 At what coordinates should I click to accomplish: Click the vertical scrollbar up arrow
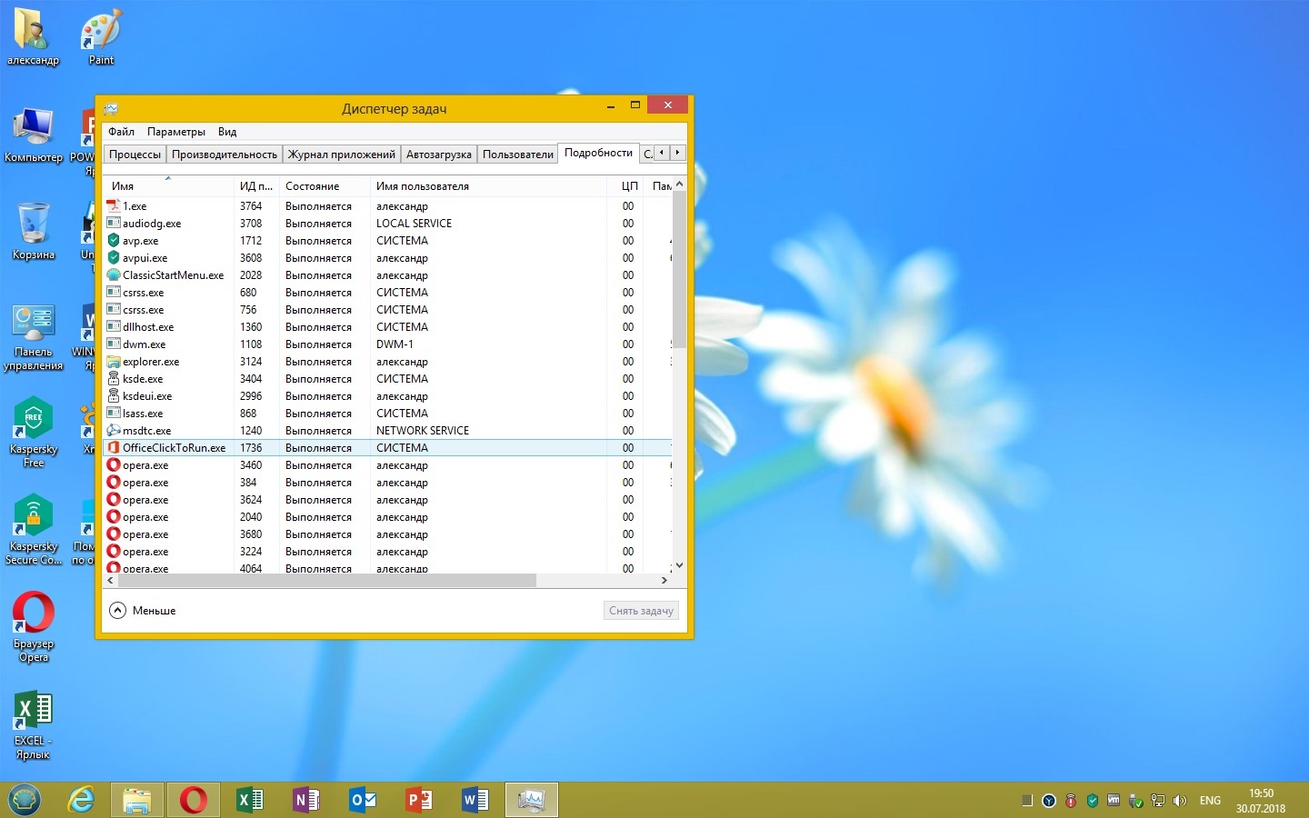pyautogui.click(x=679, y=185)
